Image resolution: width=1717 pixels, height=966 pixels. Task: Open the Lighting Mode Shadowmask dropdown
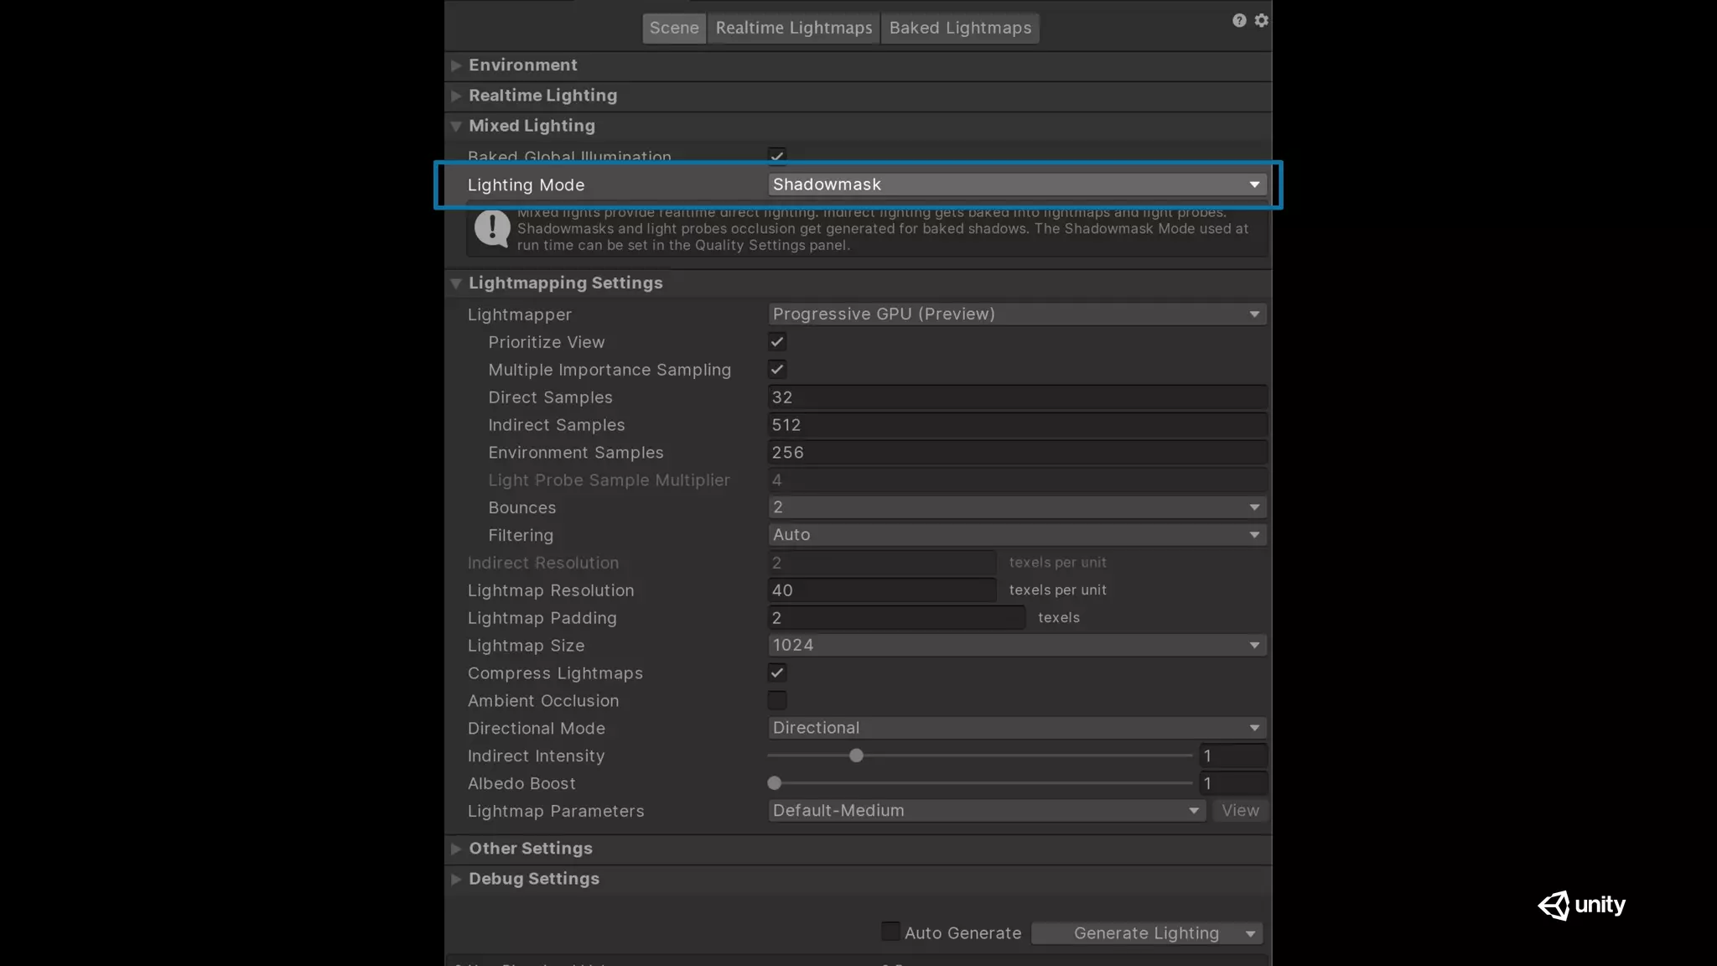[x=1016, y=184]
